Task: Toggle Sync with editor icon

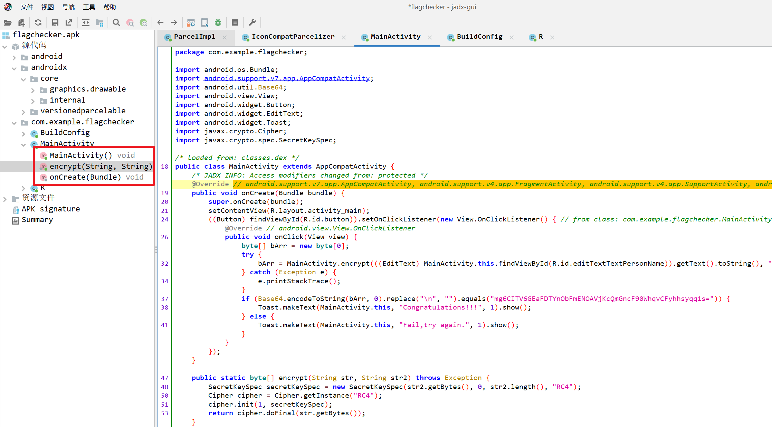Action: click(x=86, y=23)
